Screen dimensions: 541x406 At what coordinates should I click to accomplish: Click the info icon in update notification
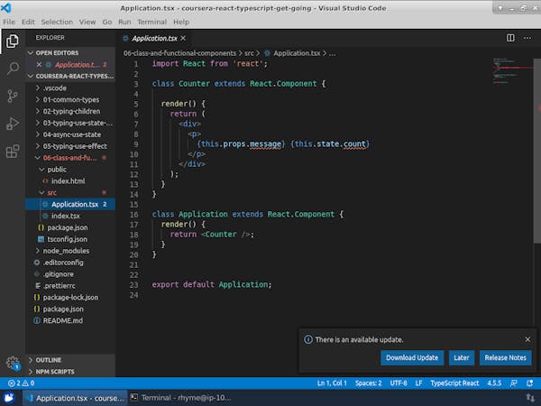tap(308, 340)
